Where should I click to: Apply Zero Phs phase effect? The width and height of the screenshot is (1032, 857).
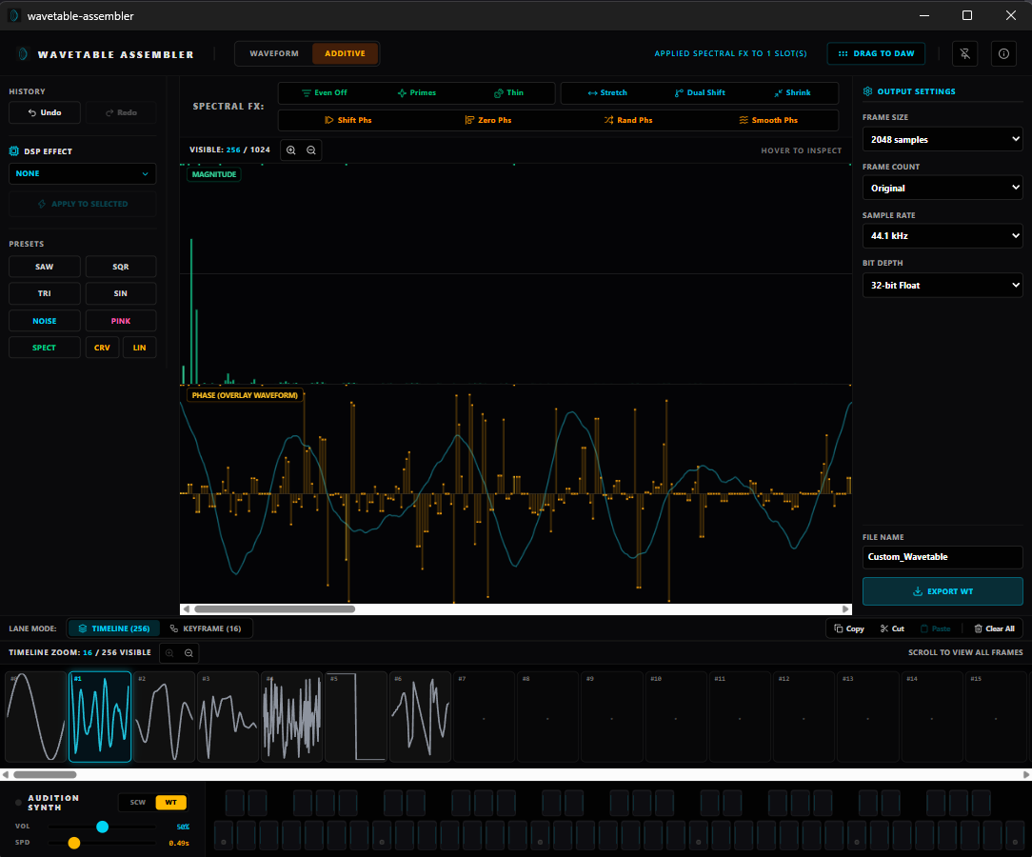488,120
